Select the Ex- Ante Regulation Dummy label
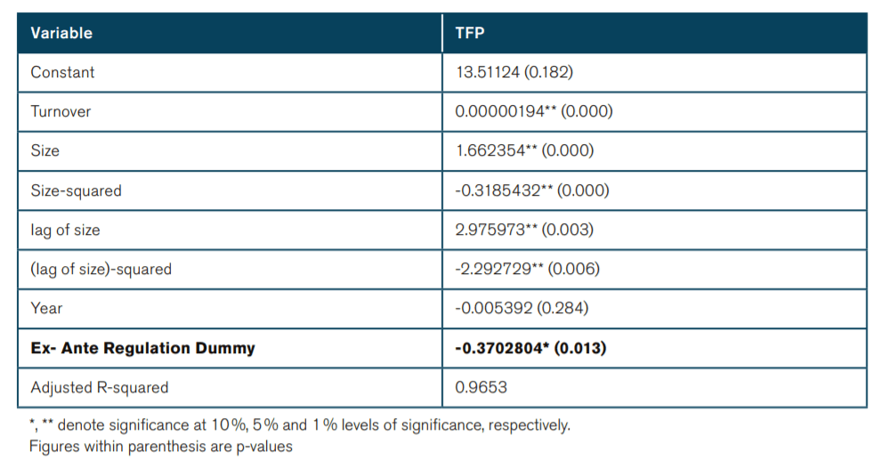Viewport: 882px width, 460px height. point(142,348)
